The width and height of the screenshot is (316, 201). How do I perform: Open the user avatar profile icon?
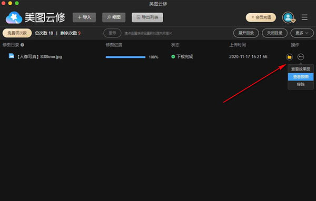coord(289,17)
